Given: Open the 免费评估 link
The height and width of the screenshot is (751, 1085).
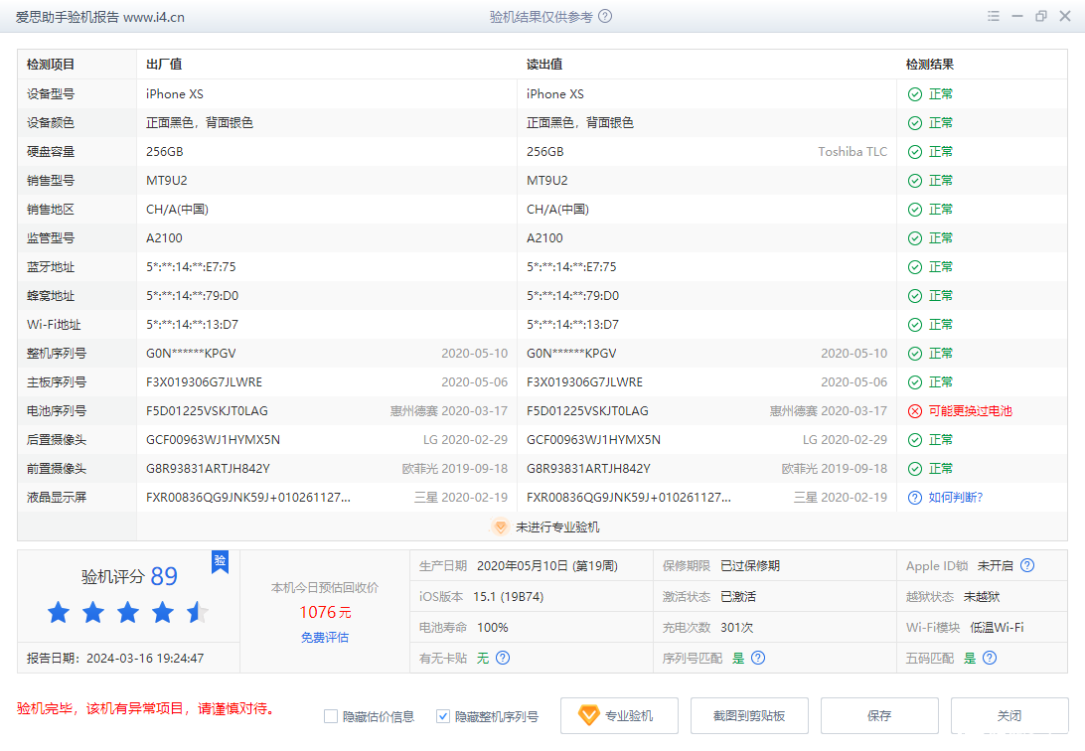Looking at the screenshot, I should 325,637.
